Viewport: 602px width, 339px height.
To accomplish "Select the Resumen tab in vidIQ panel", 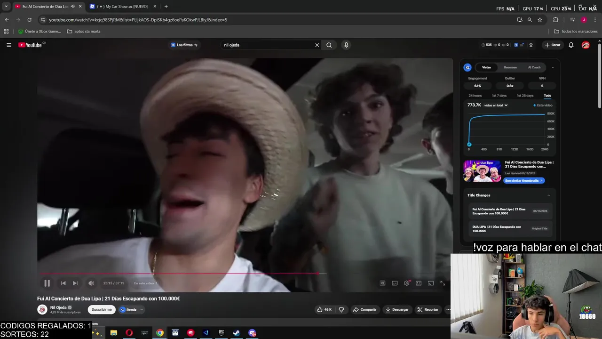I will (x=510, y=67).
